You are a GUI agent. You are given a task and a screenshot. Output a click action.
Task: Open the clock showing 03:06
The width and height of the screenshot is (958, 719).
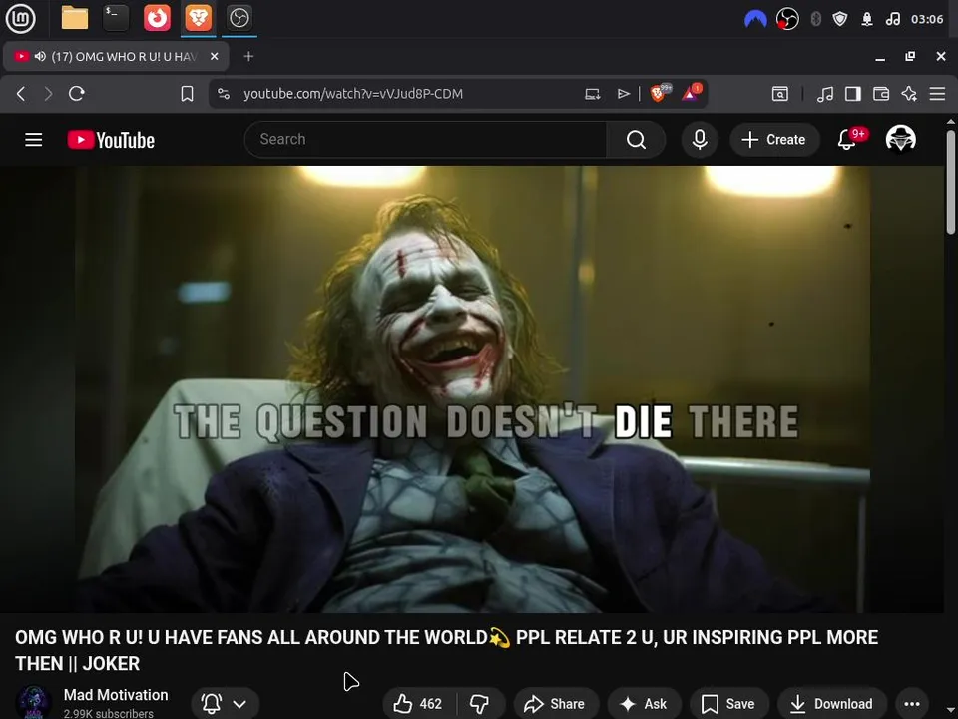click(x=927, y=20)
